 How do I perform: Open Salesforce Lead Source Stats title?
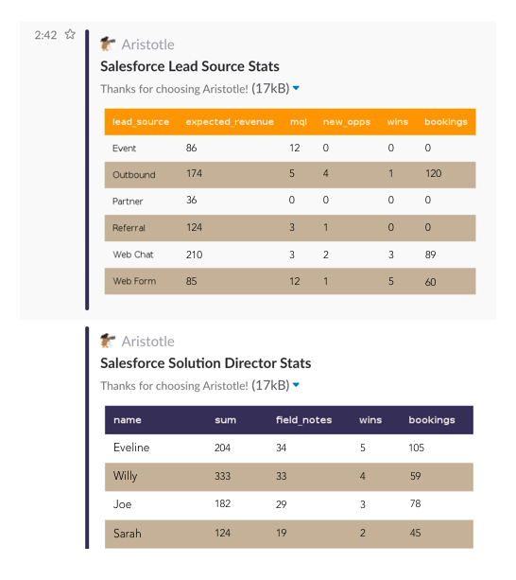tap(190, 66)
